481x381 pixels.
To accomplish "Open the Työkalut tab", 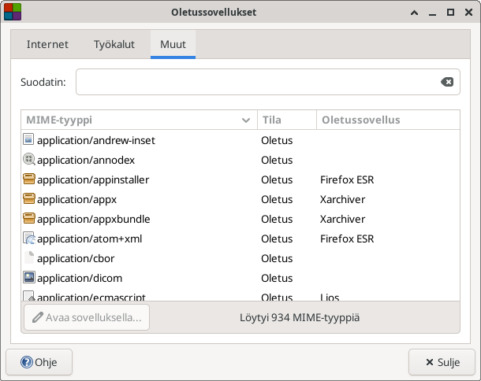I will (115, 45).
